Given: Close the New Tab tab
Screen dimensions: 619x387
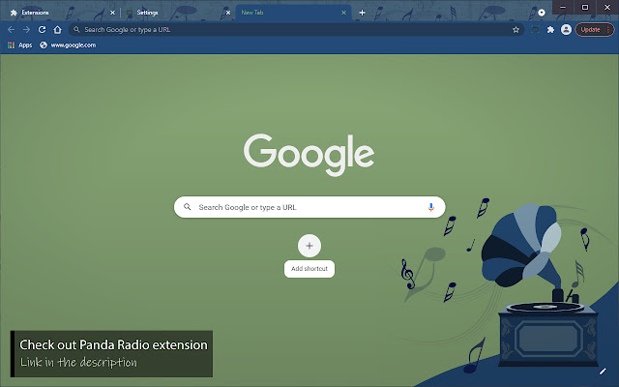Looking at the screenshot, I should coord(344,13).
